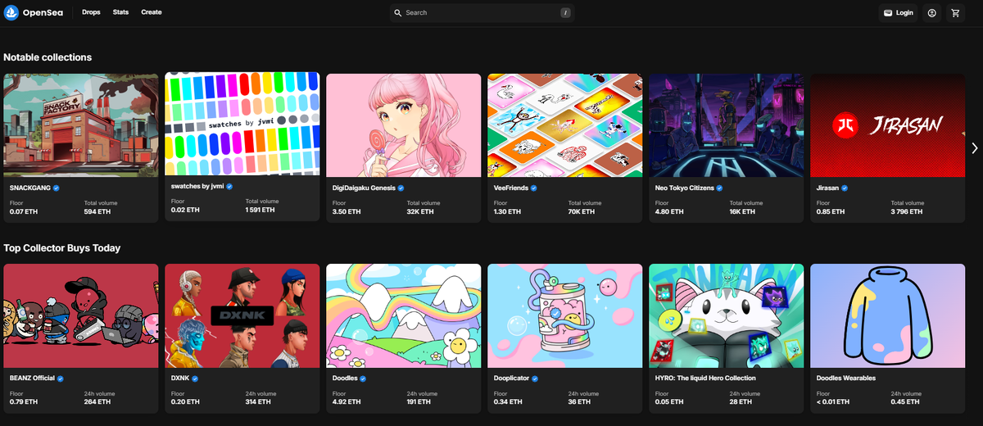The image size is (983, 426).
Task: Click the DXNK title
Action: click(x=180, y=378)
